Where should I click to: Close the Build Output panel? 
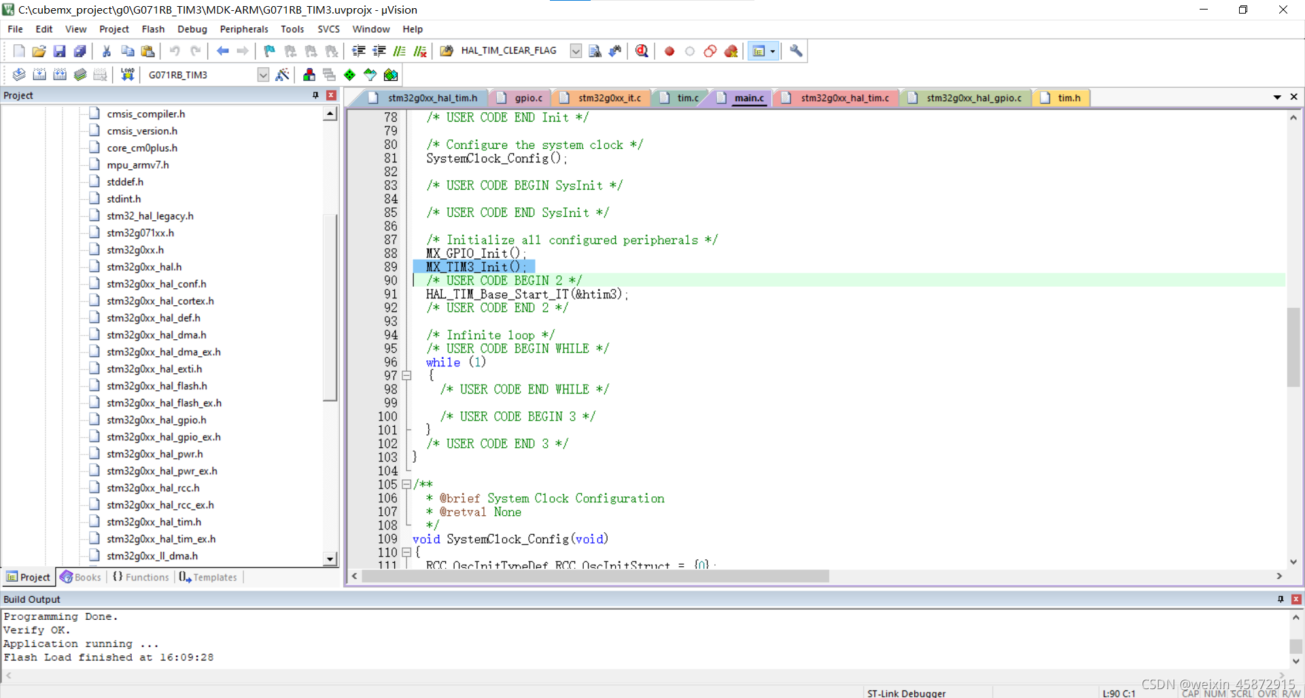point(1296,599)
